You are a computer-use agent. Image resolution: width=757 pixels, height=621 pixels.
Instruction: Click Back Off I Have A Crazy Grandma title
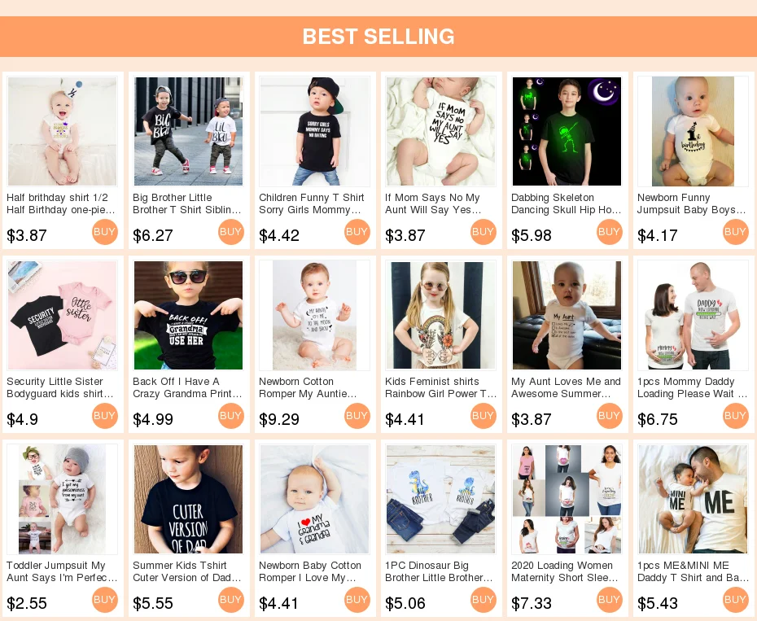(x=187, y=387)
